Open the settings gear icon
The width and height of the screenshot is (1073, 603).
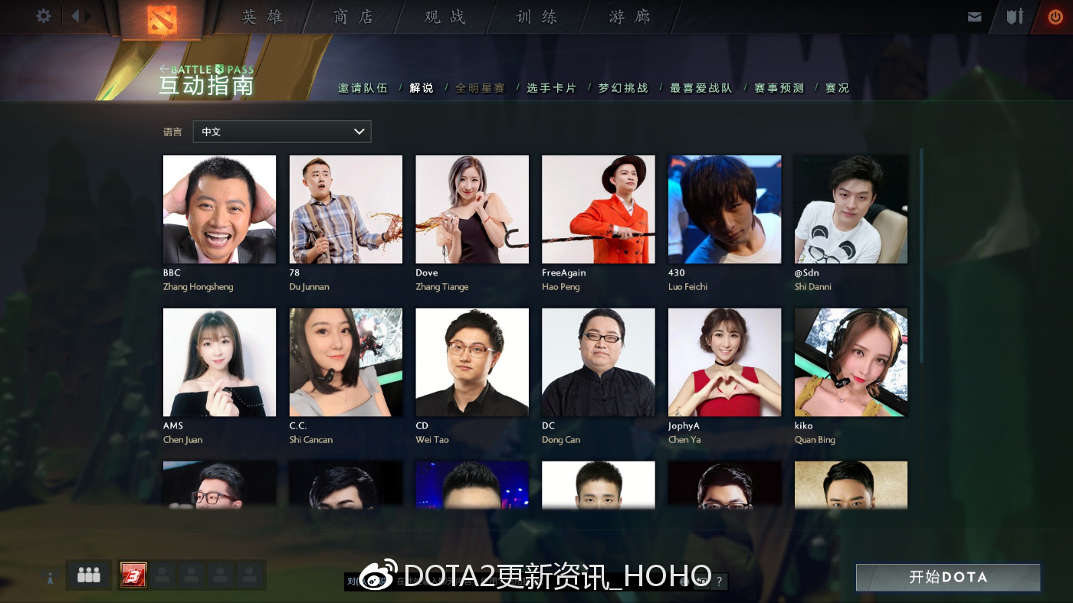44,15
